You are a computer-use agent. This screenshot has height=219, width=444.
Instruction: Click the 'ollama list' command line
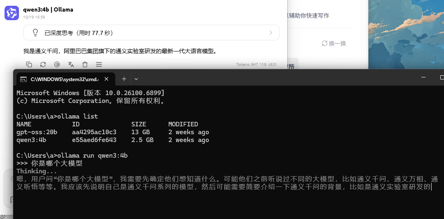click(x=57, y=116)
